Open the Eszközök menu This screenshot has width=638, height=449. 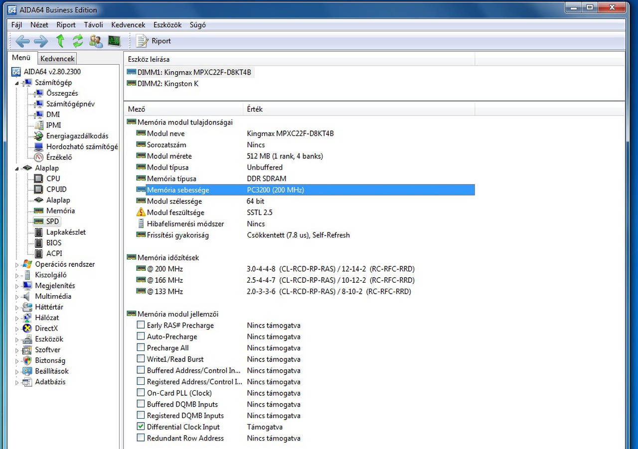tap(167, 25)
